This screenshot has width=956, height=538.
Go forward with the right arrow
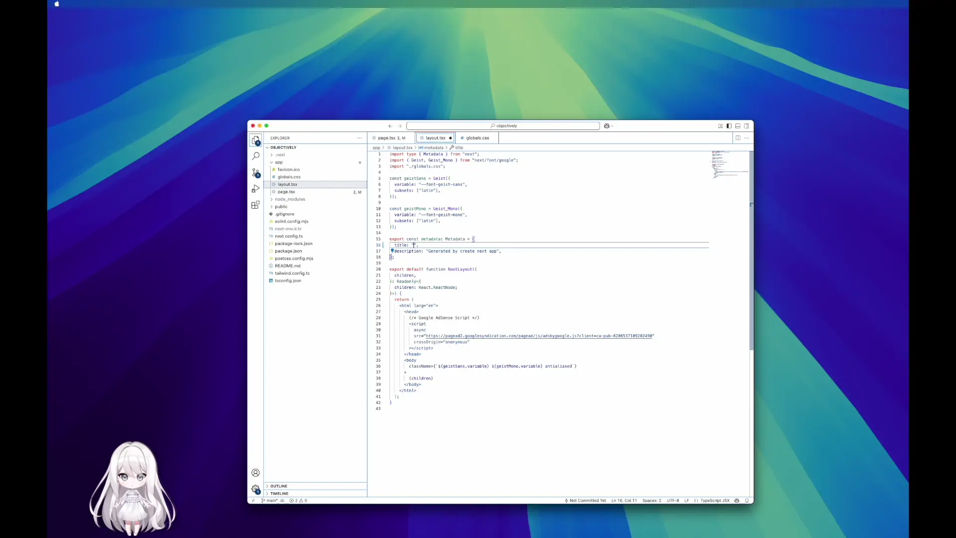(399, 126)
